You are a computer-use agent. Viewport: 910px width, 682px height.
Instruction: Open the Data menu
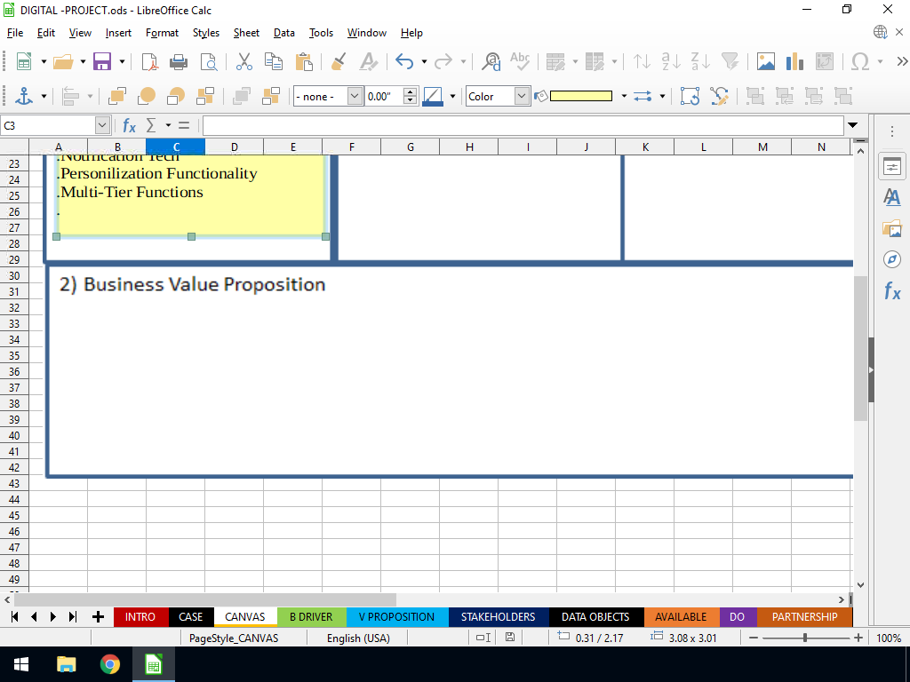tap(283, 33)
